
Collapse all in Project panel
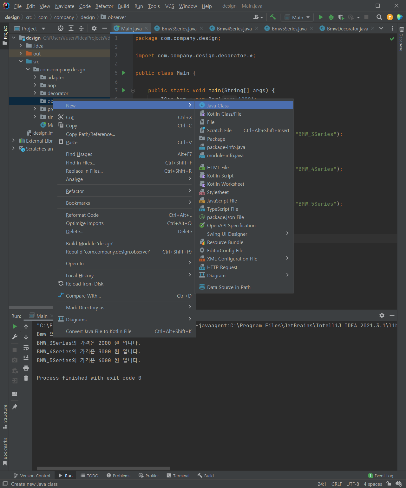pyautogui.click(x=81, y=29)
